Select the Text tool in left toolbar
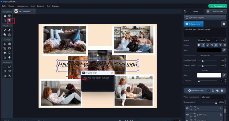Image resolution: width=229 pixels, height=121 pixels. (x=9, y=21)
